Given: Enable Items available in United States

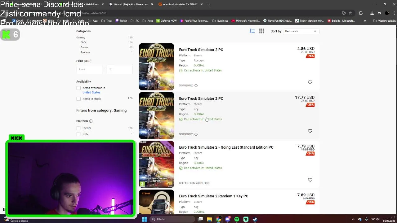Looking at the screenshot, I should click(x=78, y=88).
